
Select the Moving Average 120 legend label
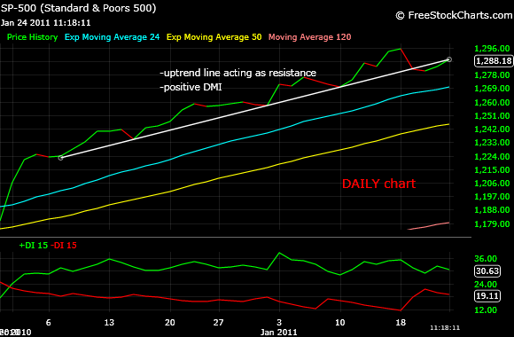coord(310,37)
